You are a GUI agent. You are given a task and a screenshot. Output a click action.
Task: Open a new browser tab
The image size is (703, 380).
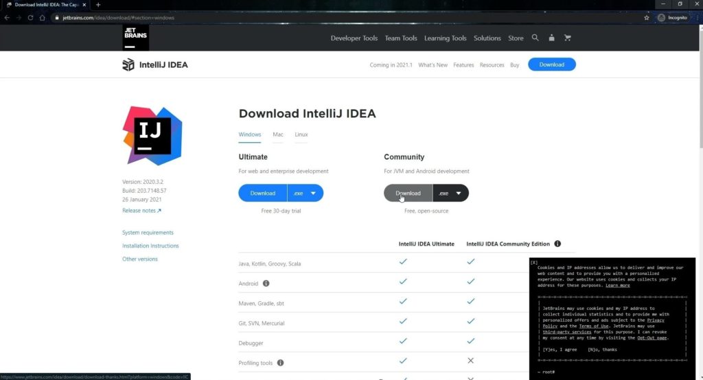(x=98, y=5)
